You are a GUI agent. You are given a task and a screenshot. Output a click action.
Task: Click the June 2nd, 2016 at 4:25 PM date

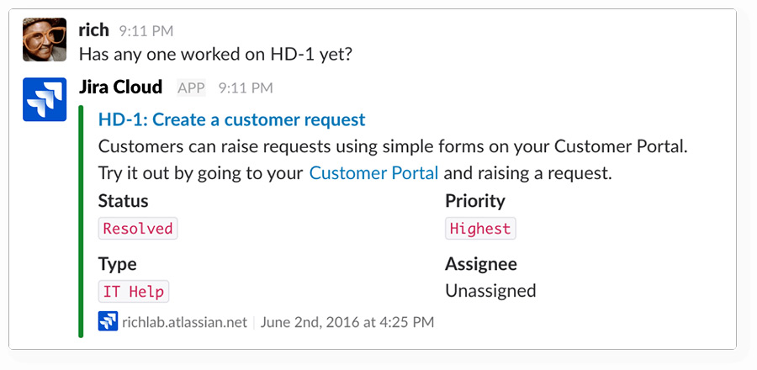347,322
